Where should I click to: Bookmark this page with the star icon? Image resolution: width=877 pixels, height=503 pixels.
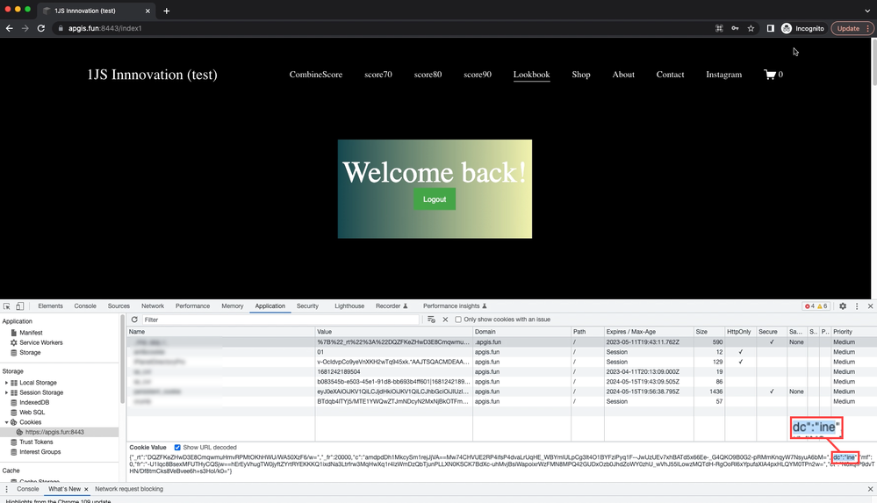click(751, 28)
